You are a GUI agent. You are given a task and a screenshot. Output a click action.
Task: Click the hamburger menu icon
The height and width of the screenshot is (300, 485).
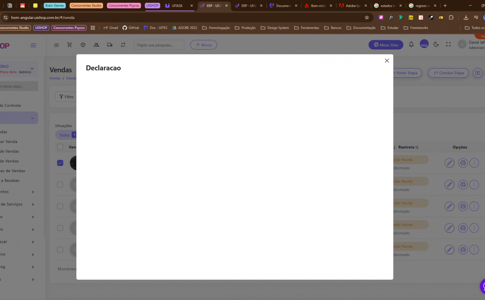34,45
